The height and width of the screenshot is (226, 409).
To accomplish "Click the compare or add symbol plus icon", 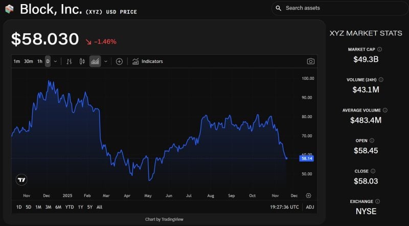I will 119,61.
